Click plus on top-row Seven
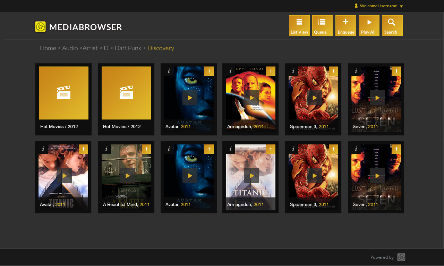Viewport: 444px width, 266px height. click(396, 71)
